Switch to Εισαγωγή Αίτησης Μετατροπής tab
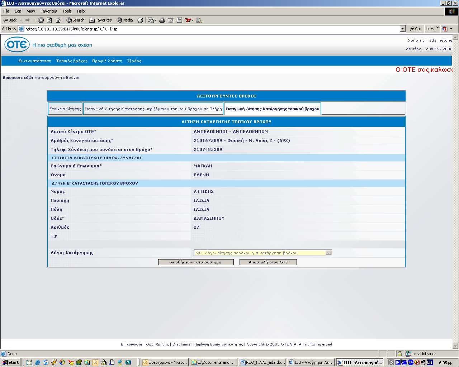Screen dimensions: 459x367 (x=153, y=109)
